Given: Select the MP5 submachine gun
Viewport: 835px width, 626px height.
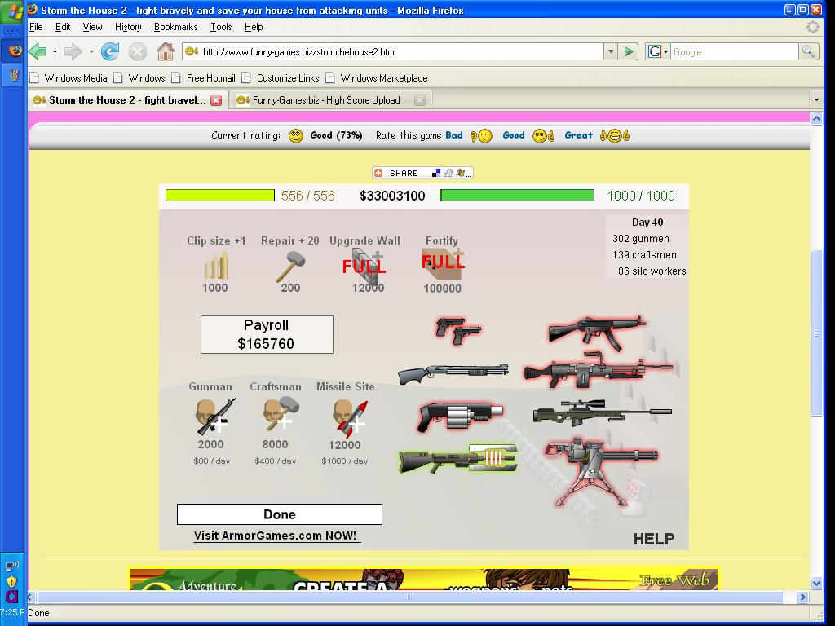Looking at the screenshot, I should pos(596,333).
